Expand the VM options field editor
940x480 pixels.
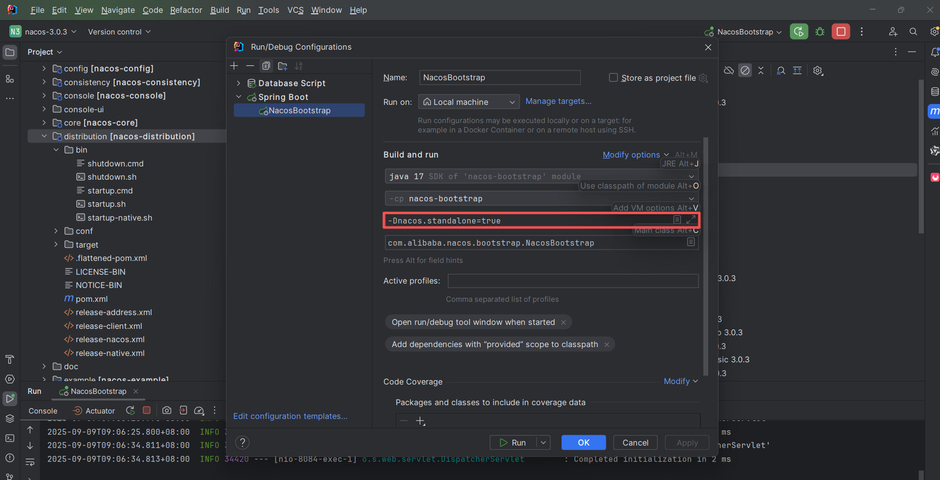[691, 220]
